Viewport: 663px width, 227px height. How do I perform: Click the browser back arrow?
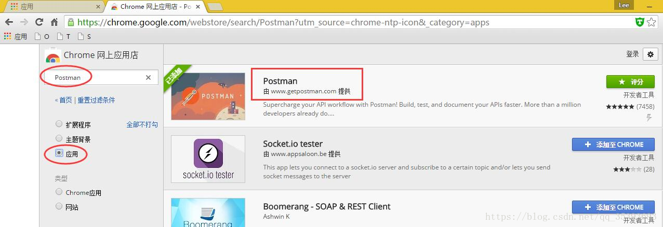point(9,22)
